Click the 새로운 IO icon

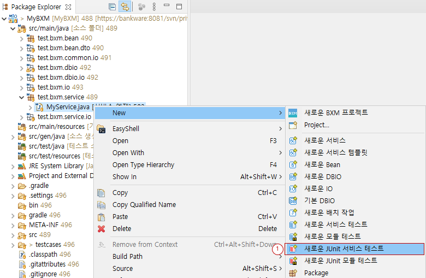293,188
